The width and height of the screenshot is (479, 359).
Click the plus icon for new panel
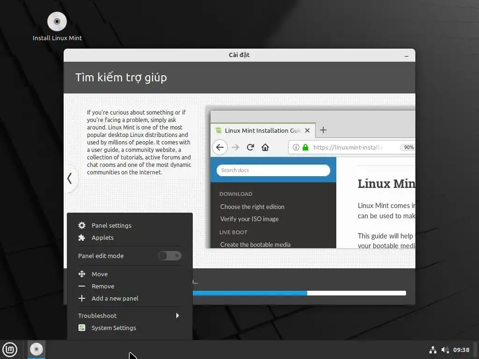81,298
